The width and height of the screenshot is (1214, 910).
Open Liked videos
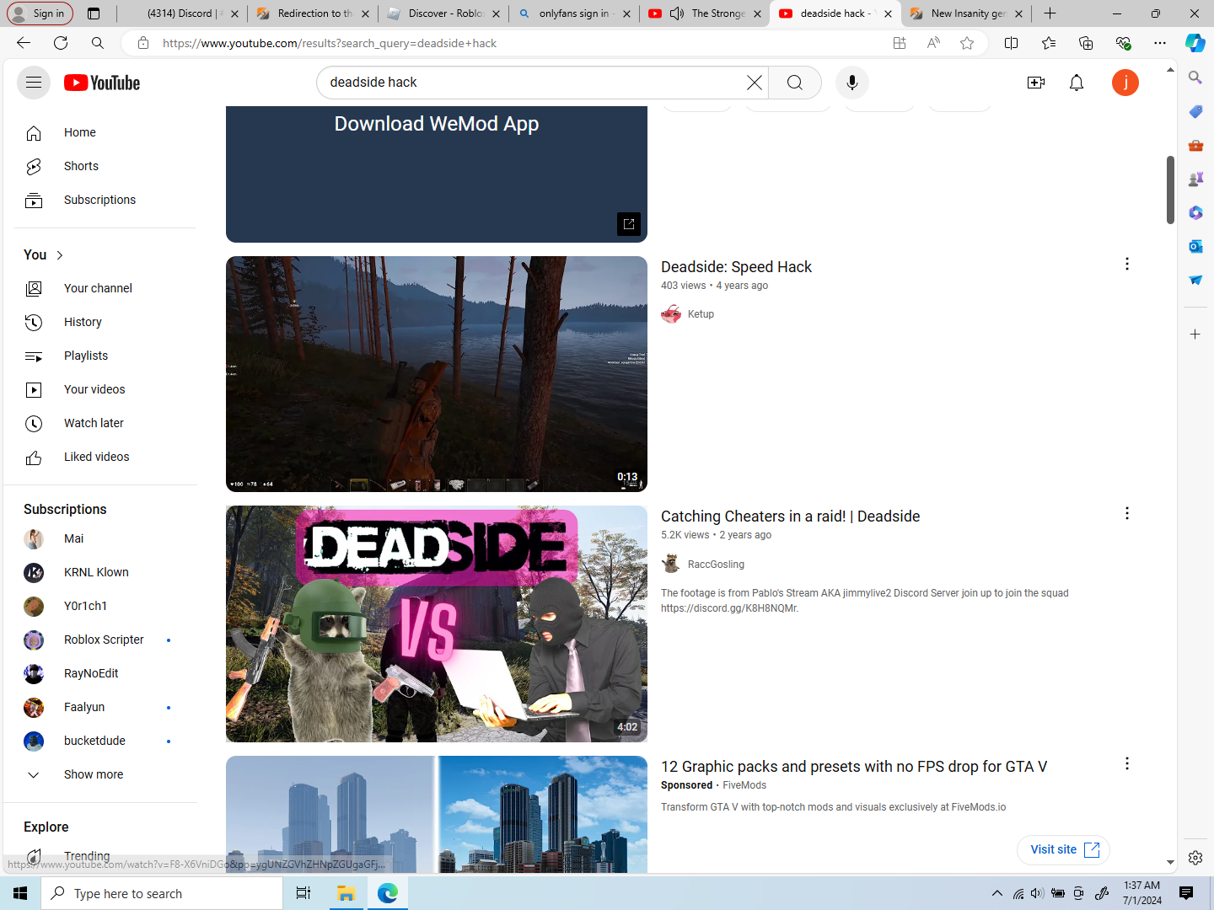(105, 457)
